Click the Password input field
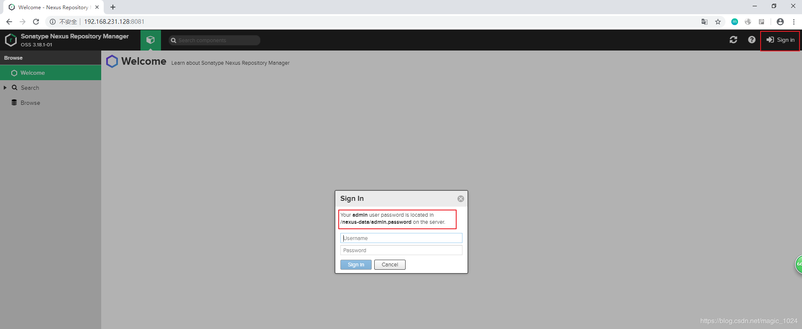 coord(401,250)
